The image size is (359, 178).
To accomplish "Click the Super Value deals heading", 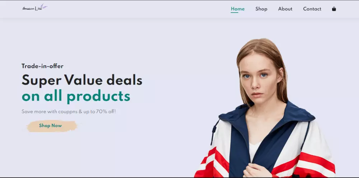I will pos(82,80).
